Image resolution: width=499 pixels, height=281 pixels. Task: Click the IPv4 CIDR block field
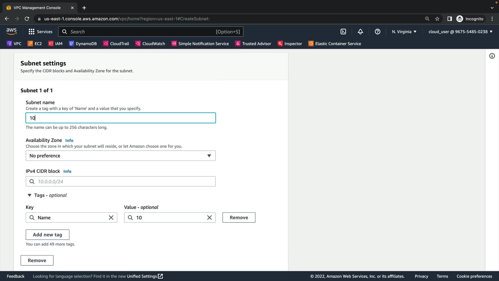click(x=121, y=181)
